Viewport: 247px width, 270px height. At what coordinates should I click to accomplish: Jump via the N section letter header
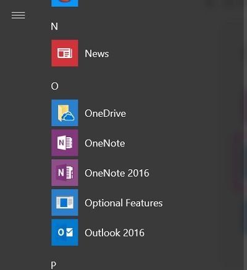click(x=54, y=27)
